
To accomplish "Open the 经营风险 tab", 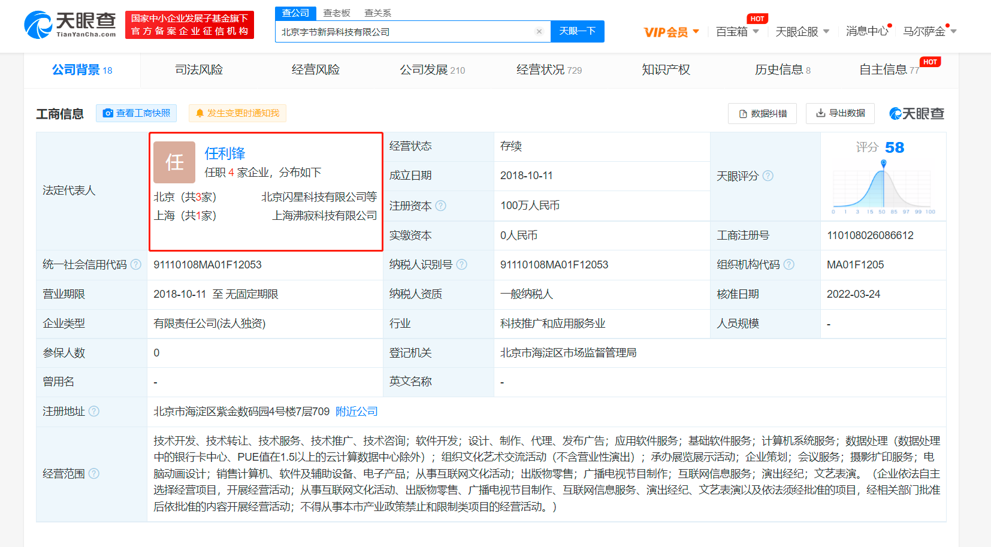I will pos(316,70).
